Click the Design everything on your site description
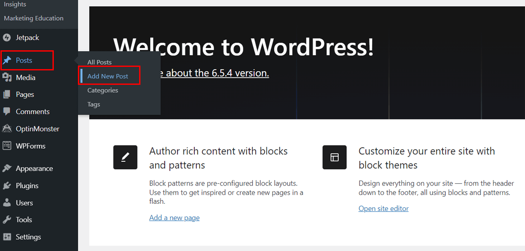Image resolution: width=525 pixels, height=251 pixels. pos(436,188)
